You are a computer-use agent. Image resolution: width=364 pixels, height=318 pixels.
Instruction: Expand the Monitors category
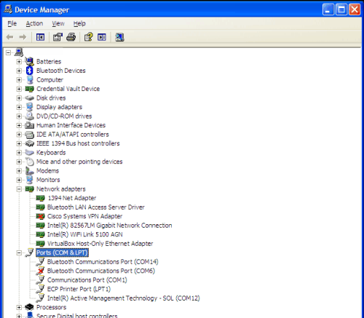pos(19,180)
